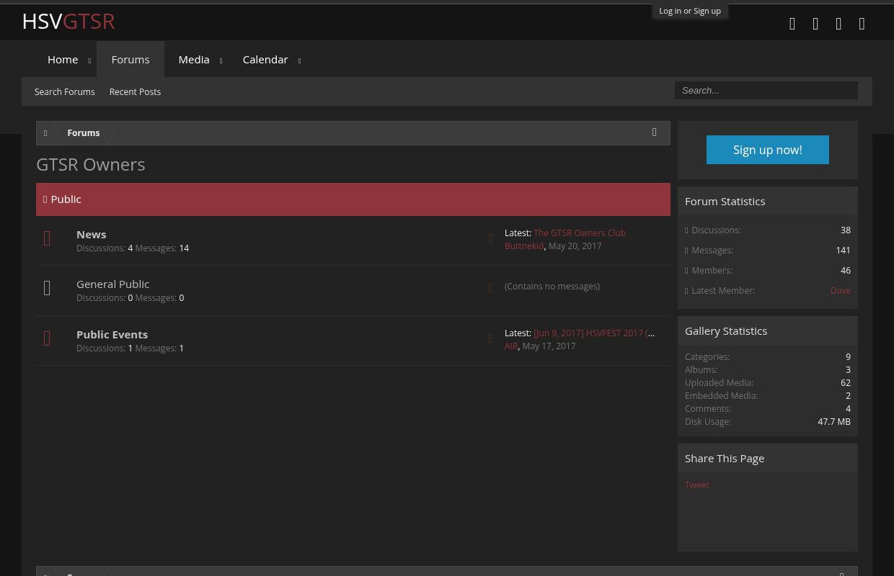Click the second social icon in header
Viewport: 894px width, 576px height.
[x=815, y=24]
